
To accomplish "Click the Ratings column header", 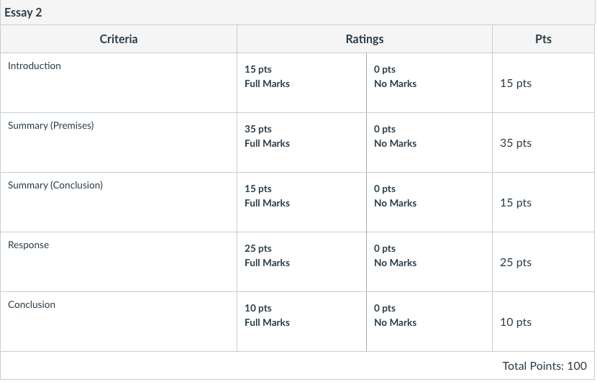I will pos(365,39).
